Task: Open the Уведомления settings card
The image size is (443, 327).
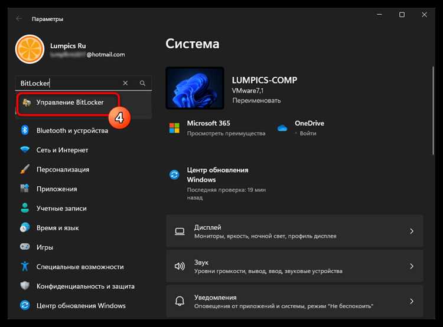Action: point(295,301)
